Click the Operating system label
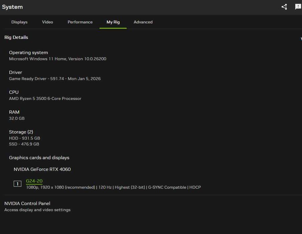The image size is (302, 234). point(28,52)
